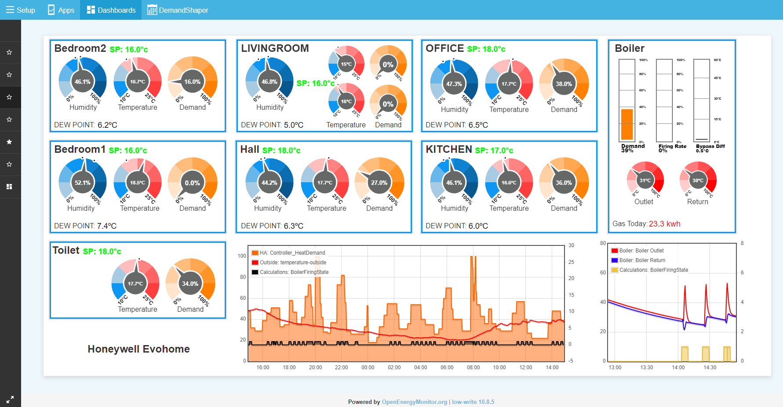783x407 pixels.
Task: Click the 'Gas Today: 23.3 kwh' reading
Action: coord(646,224)
